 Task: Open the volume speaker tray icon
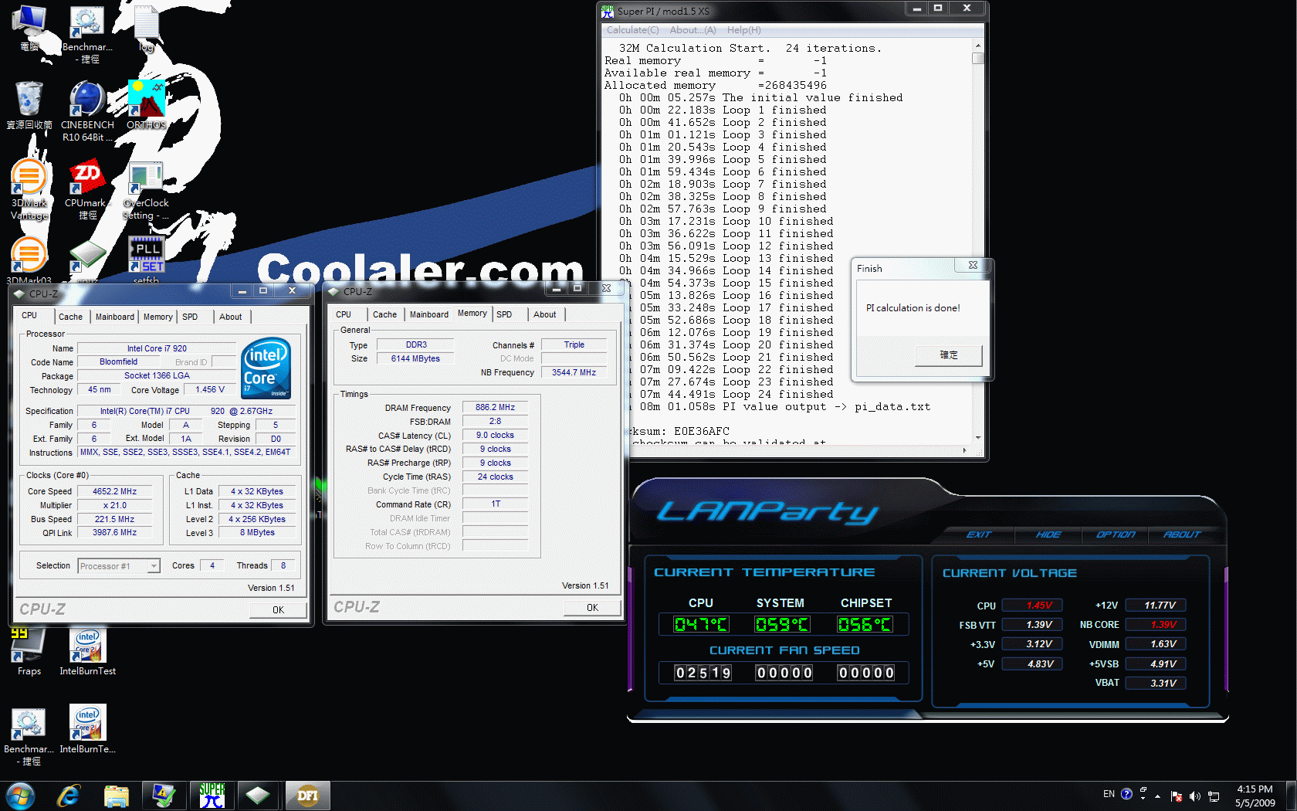1195,796
